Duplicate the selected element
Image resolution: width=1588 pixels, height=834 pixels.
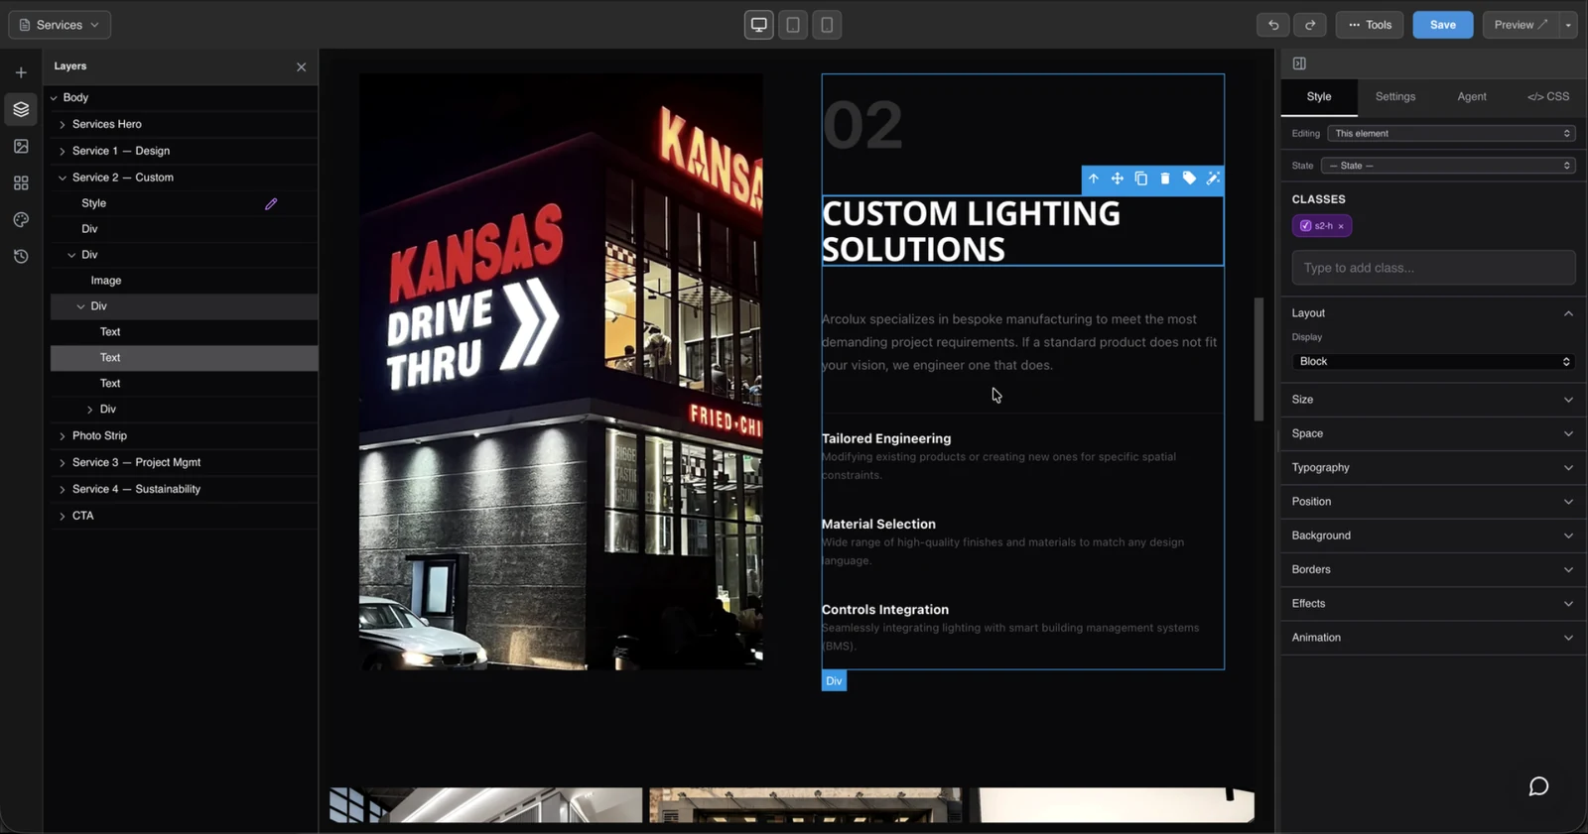pos(1141,179)
